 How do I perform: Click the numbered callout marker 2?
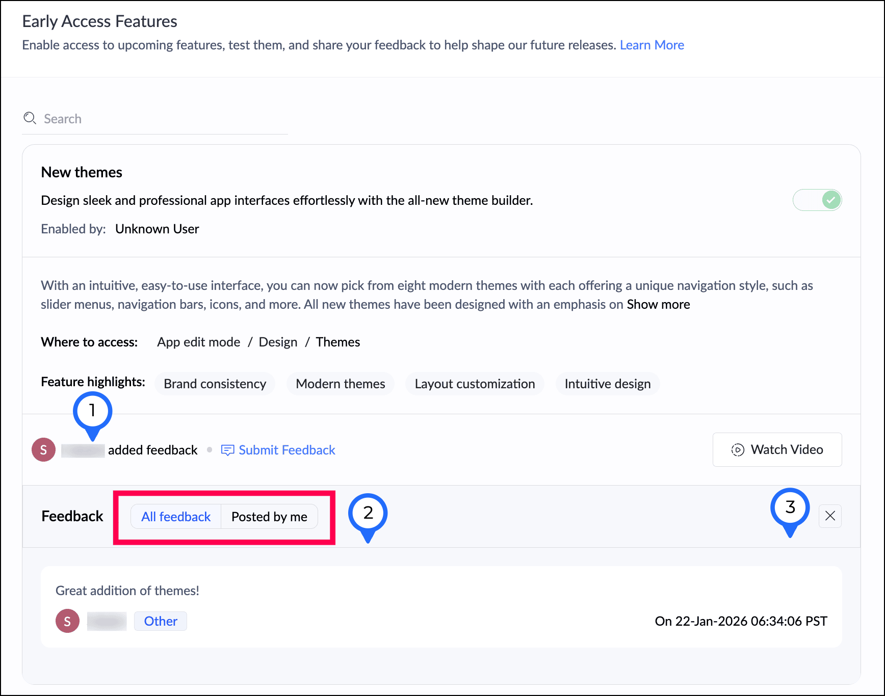(x=368, y=513)
